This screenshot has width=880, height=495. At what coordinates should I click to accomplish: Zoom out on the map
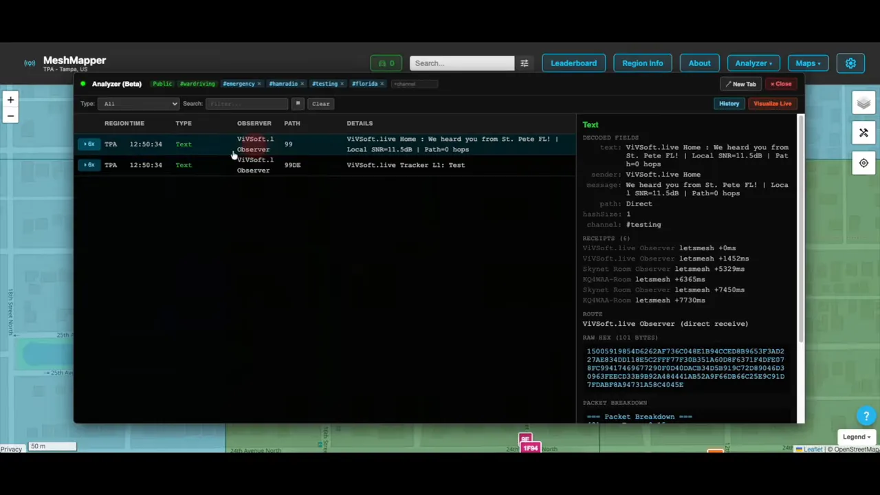pos(10,115)
